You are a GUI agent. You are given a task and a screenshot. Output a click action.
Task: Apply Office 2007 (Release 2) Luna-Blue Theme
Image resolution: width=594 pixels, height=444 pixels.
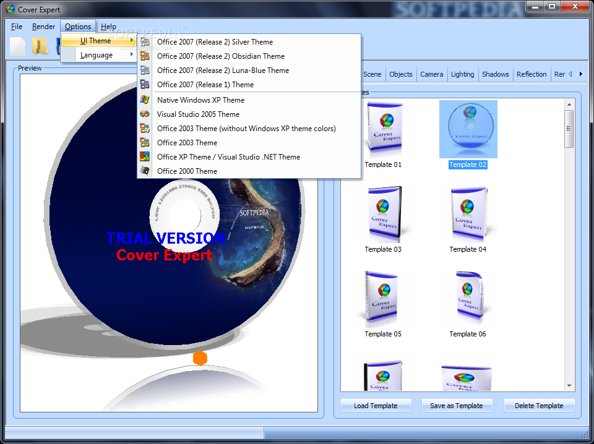click(249, 70)
